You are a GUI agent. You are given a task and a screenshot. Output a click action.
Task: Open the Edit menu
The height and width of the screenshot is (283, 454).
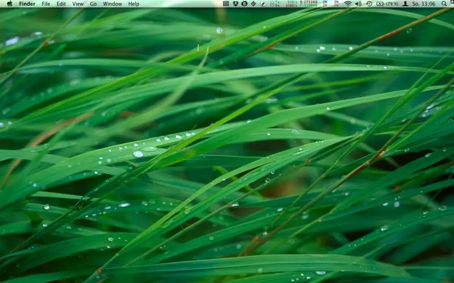pyautogui.click(x=61, y=3)
